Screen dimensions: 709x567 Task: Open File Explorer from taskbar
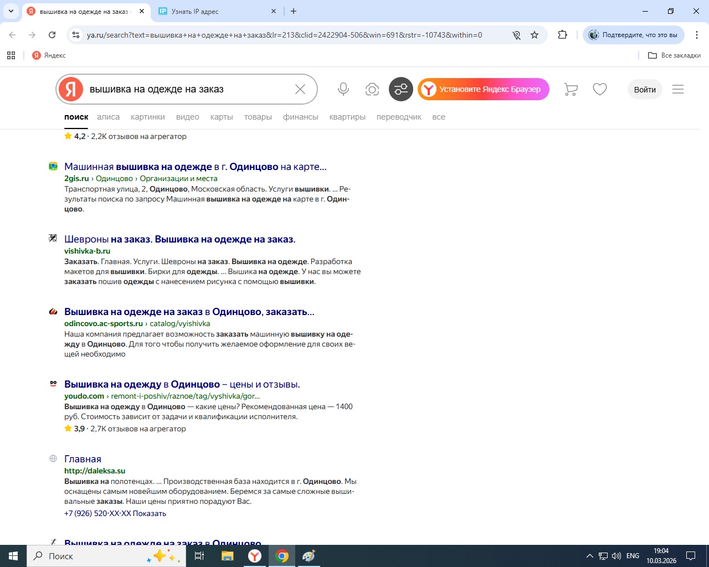[228, 556]
